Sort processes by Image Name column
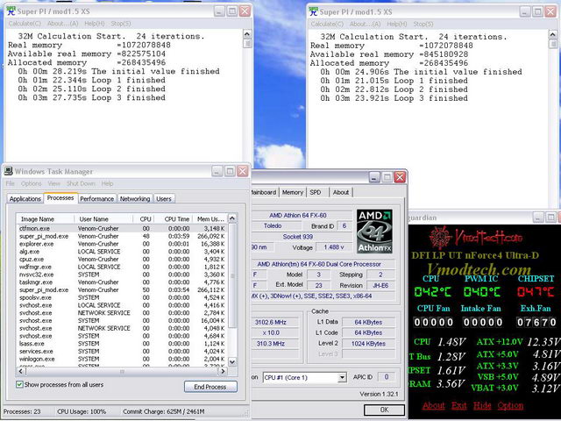Image resolution: width=561 pixels, height=421 pixels. click(x=46, y=218)
